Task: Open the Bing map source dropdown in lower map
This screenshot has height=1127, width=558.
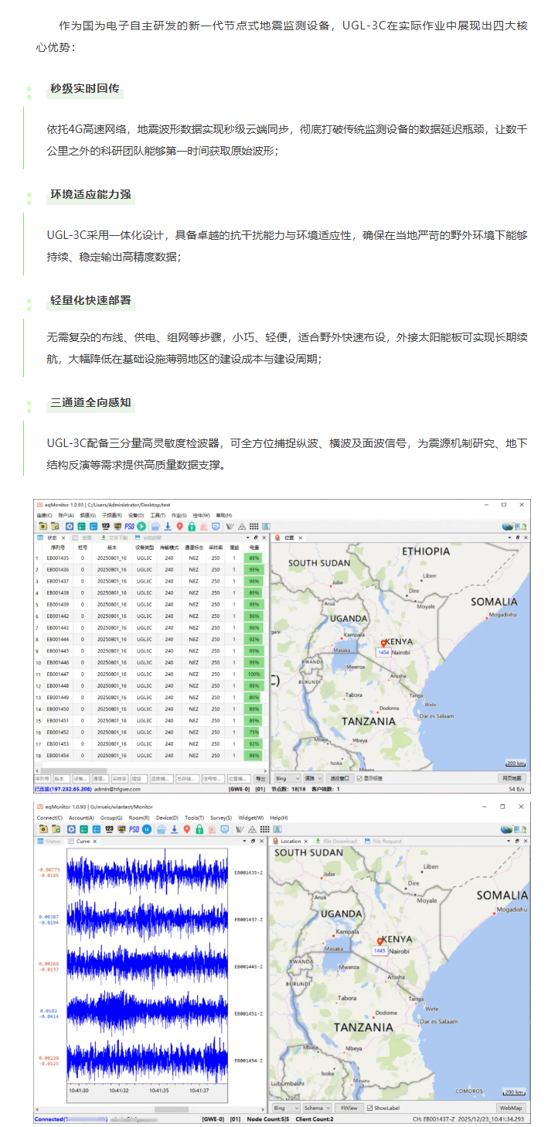Action: (284, 1108)
